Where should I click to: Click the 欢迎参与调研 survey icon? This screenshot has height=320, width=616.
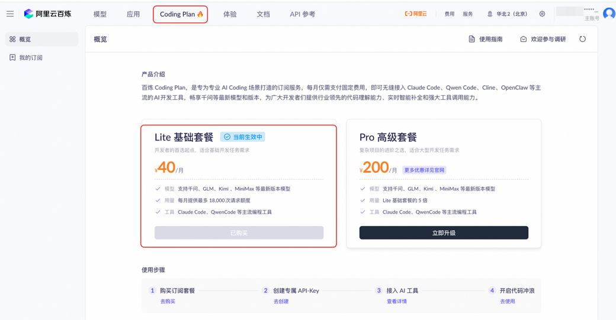[x=523, y=39]
